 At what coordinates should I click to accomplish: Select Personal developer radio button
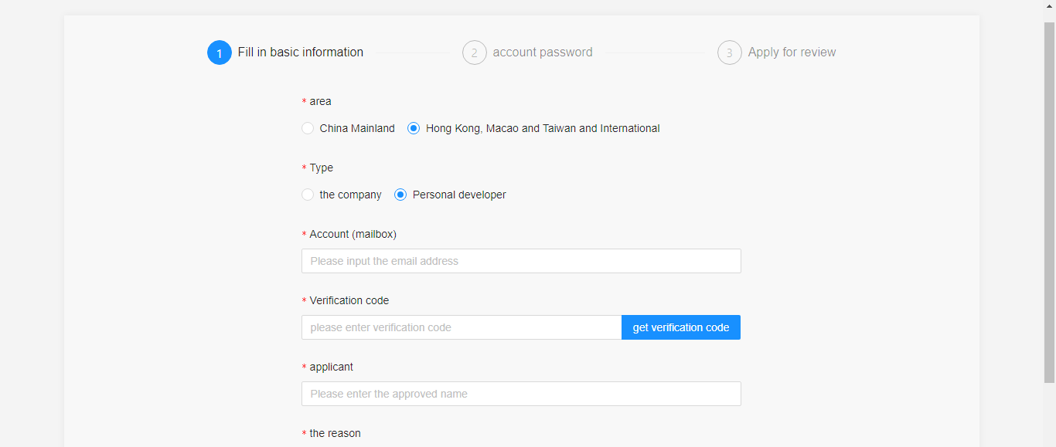point(400,195)
